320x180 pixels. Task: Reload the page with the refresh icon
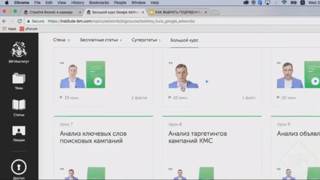[19, 21]
